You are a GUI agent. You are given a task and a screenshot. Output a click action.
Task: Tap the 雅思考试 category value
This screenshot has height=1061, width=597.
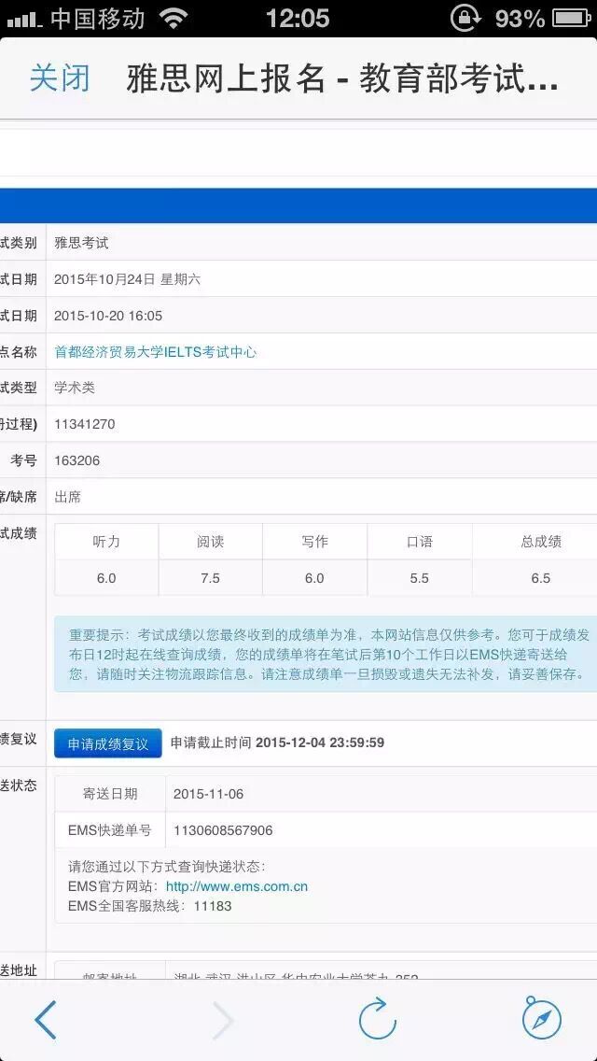pyautogui.click(x=81, y=243)
